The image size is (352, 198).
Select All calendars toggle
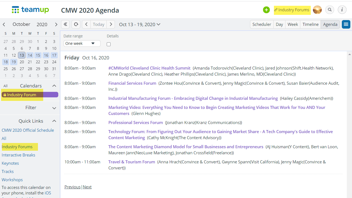5,86
